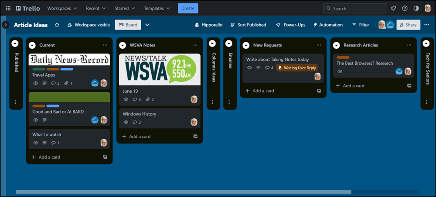Open the Tech for Seniors vertical dots menu
The height and width of the screenshot is (197, 436).
426,102
